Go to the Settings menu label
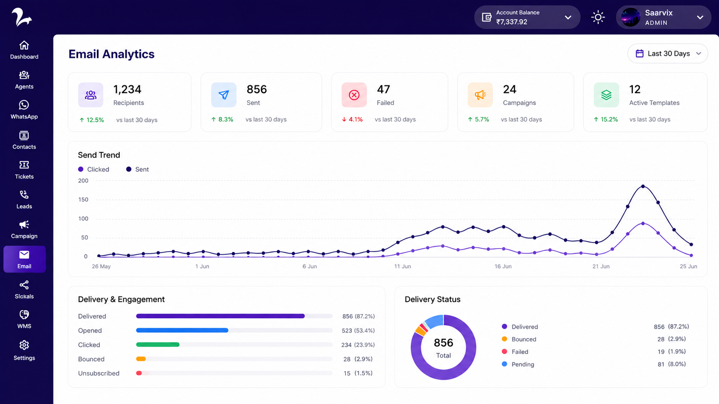Screen dimensions: 719x404 pyautogui.click(x=24, y=358)
